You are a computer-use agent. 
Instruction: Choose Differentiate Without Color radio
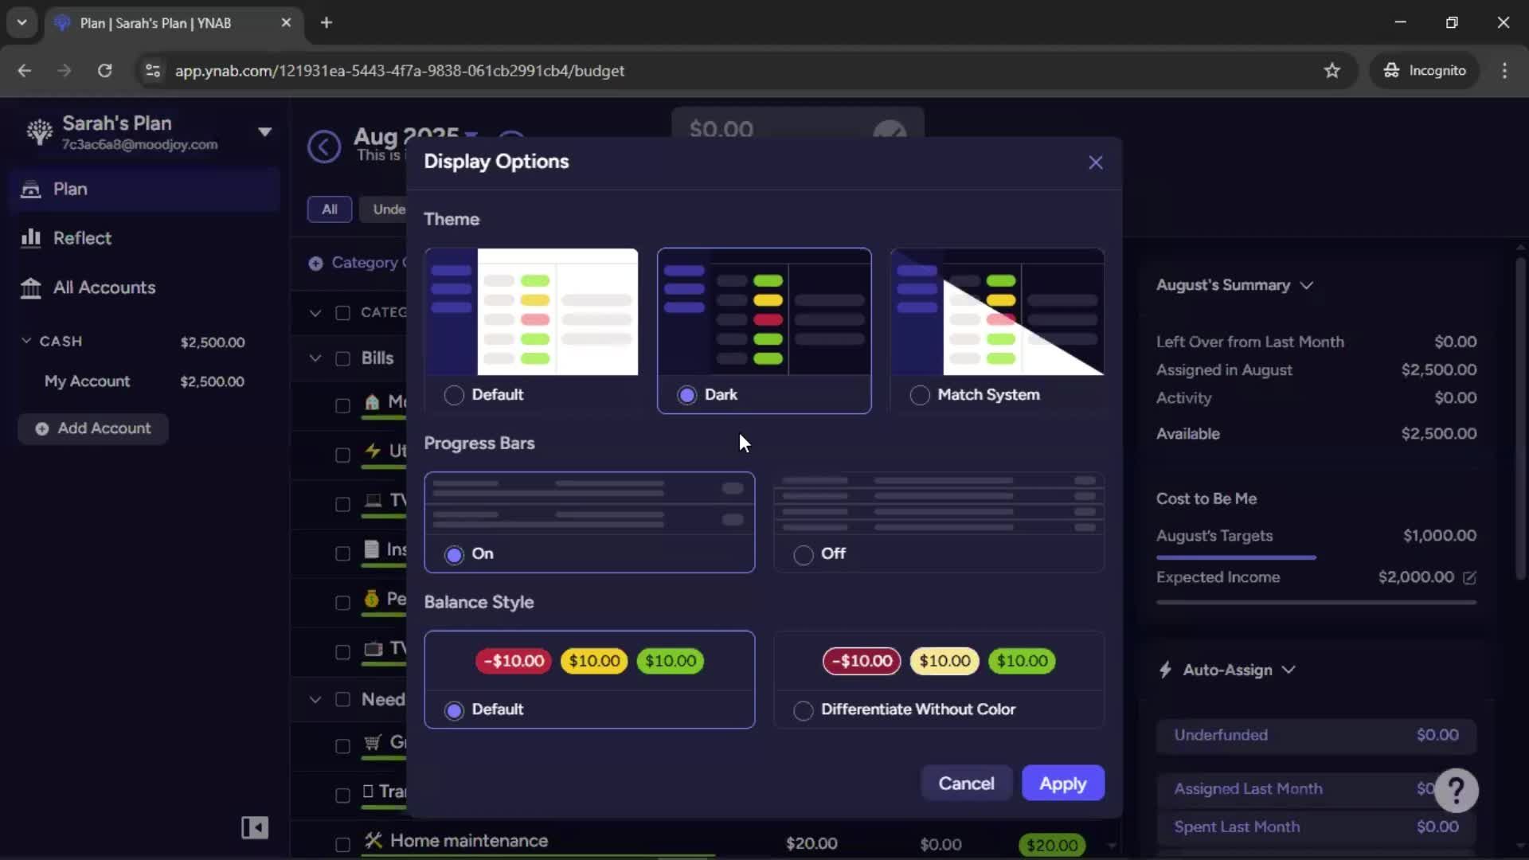pos(804,710)
